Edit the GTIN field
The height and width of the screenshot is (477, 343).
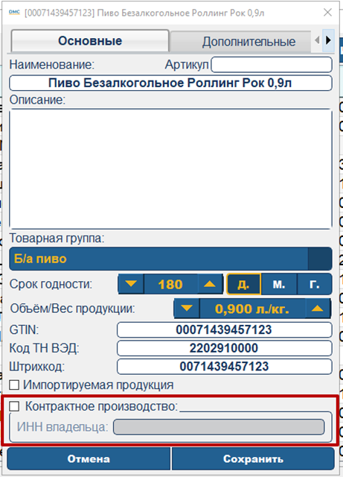tap(224, 330)
